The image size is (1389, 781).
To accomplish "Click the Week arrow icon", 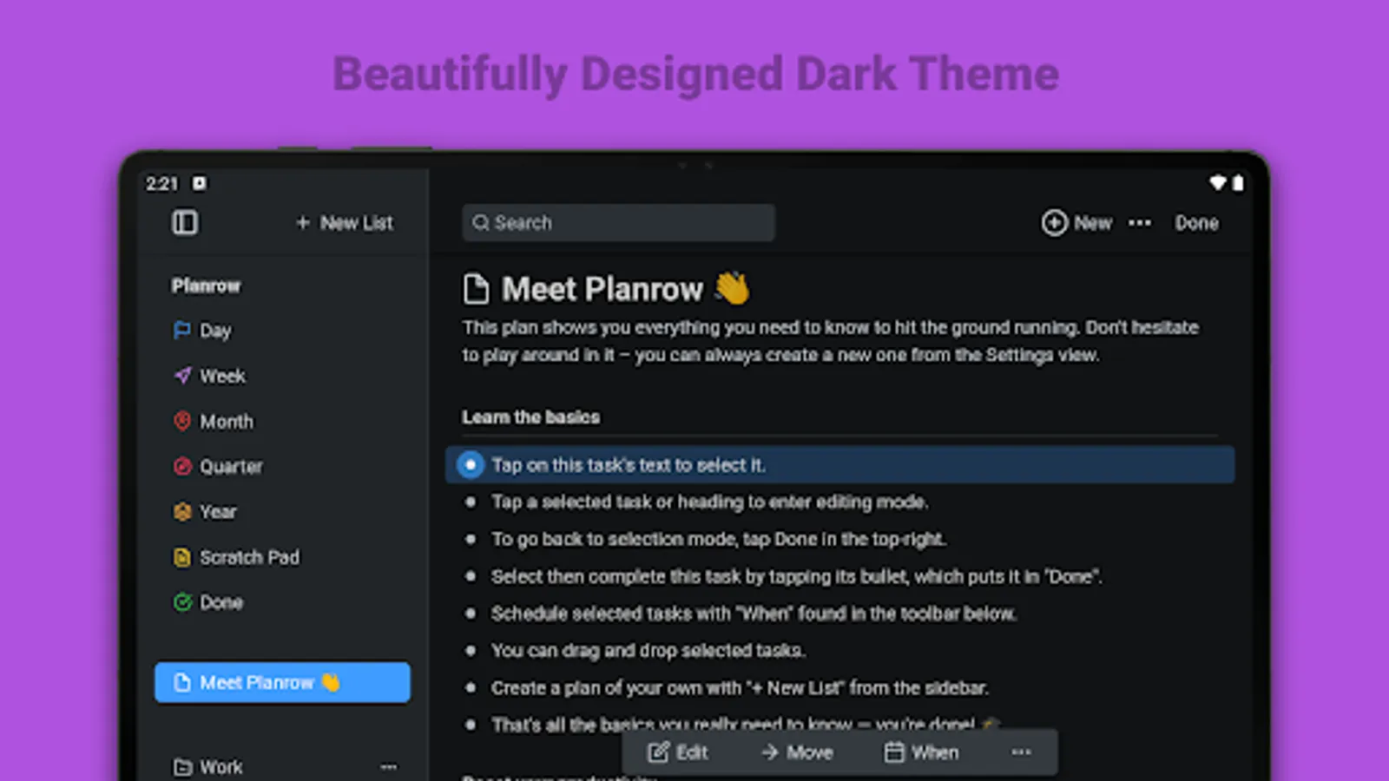I will (x=182, y=376).
